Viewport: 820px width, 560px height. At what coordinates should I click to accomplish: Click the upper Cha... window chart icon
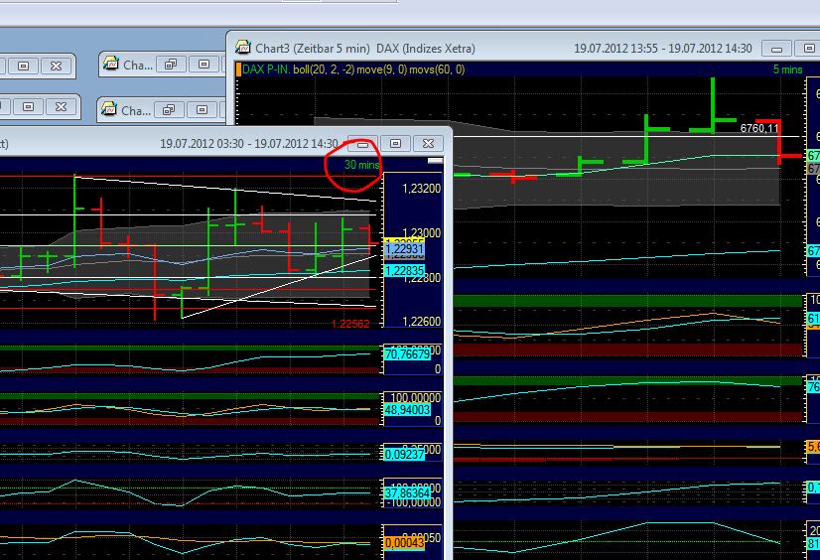[x=110, y=65]
